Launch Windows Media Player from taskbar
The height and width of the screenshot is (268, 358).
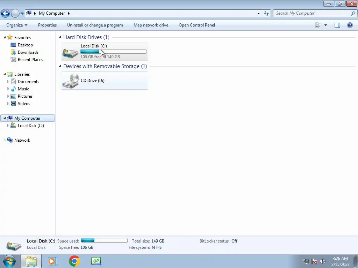coord(52,261)
